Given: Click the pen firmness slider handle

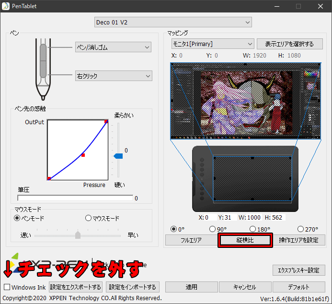Looking at the screenshot, I should 118,156.
